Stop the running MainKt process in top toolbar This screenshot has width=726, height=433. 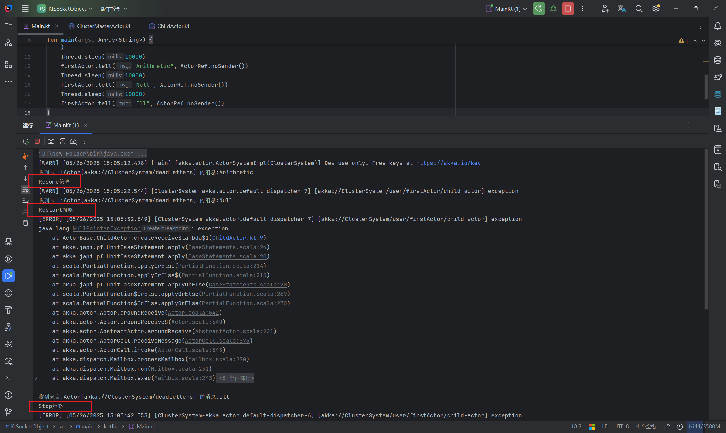(x=568, y=9)
